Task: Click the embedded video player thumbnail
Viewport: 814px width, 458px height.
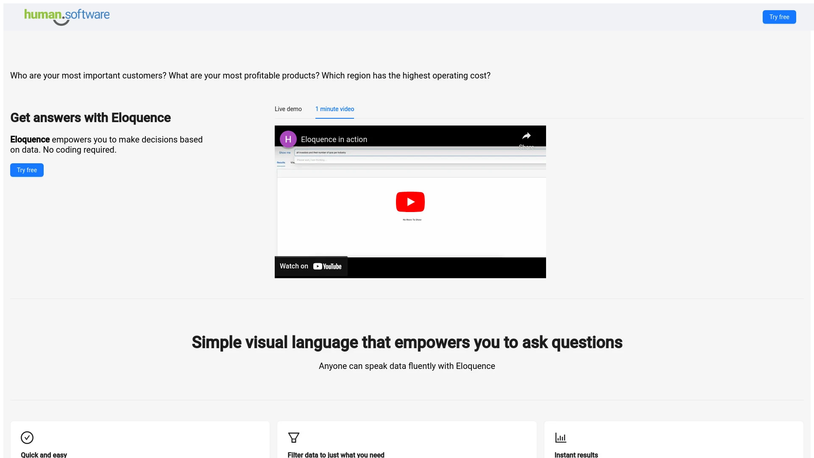Action: pos(410,202)
